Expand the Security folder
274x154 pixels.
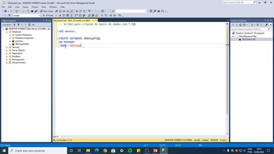7,47
